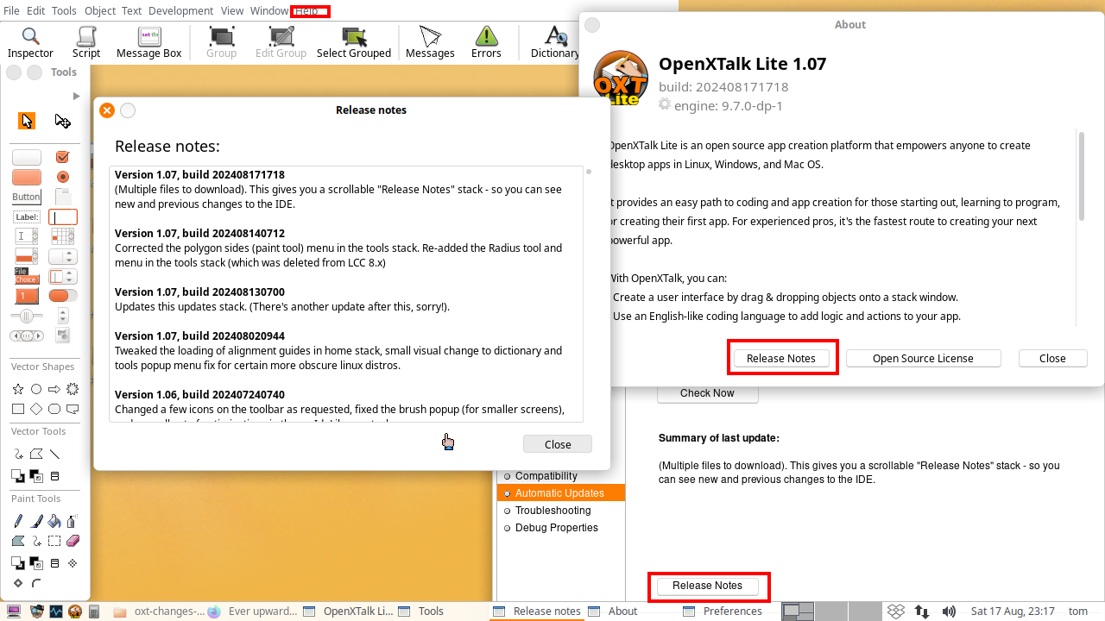The height and width of the screenshot is (621, 1105).
Task: Open the workspace switcher in taskbar
Action: pyautogui.click(x=833, y=611)
